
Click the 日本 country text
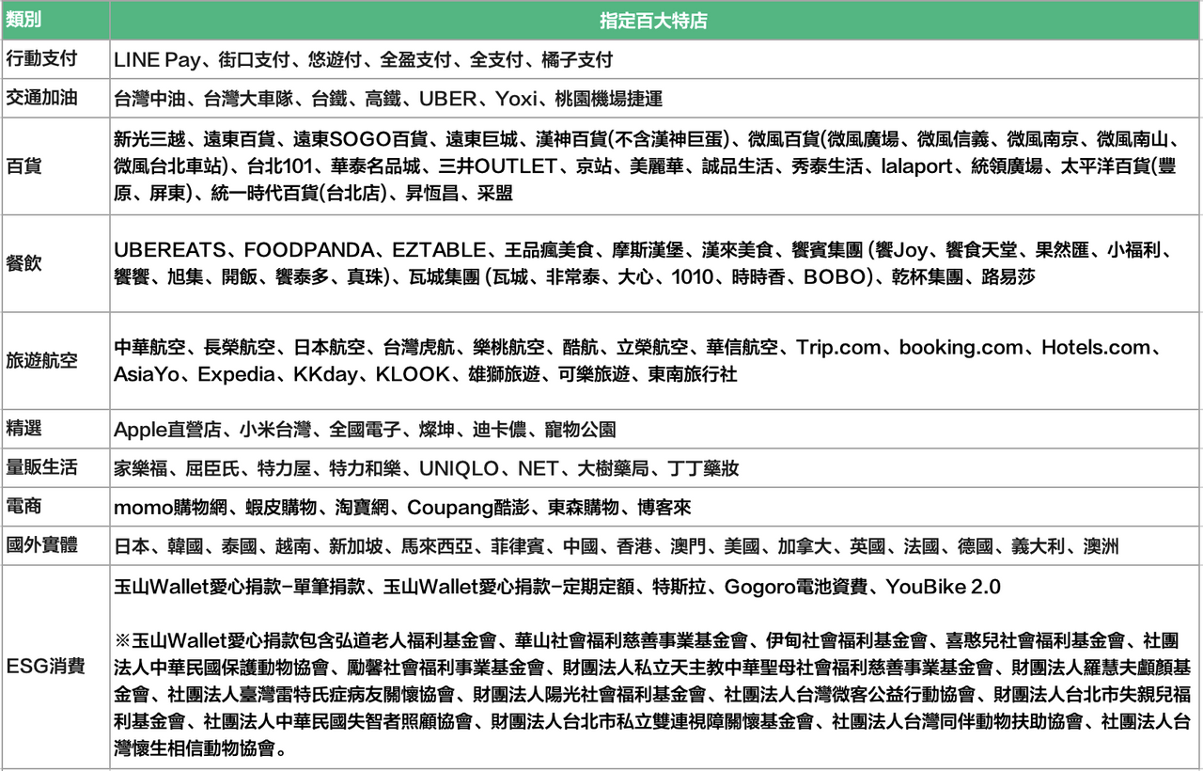pos(132,546)
